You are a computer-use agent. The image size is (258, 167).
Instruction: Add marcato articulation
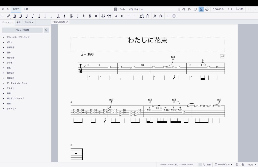tap(116, 16)
